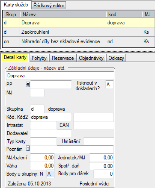This screenshot has width=155, height=188.
Task: Click the 'nd' kod cell
Action: click(124, 41)
